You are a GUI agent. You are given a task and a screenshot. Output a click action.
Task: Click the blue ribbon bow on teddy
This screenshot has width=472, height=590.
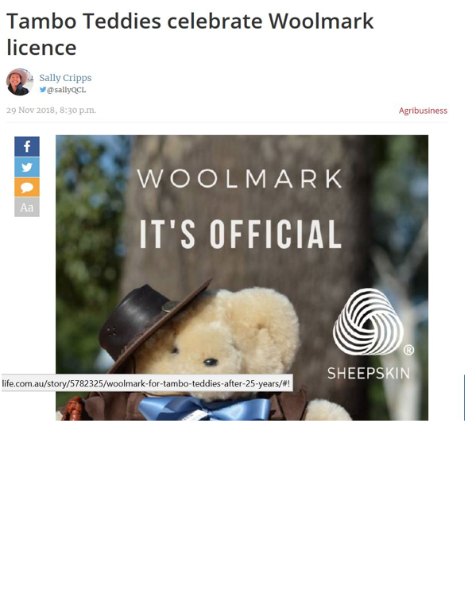coord(205,409)
